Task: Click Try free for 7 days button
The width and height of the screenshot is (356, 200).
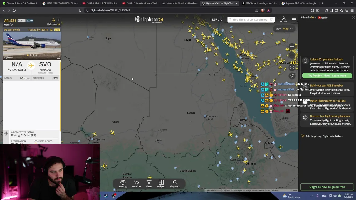Action: tap(327, 76)
